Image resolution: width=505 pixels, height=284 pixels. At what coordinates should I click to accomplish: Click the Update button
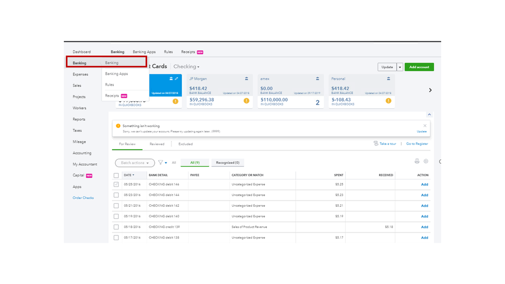387,67
